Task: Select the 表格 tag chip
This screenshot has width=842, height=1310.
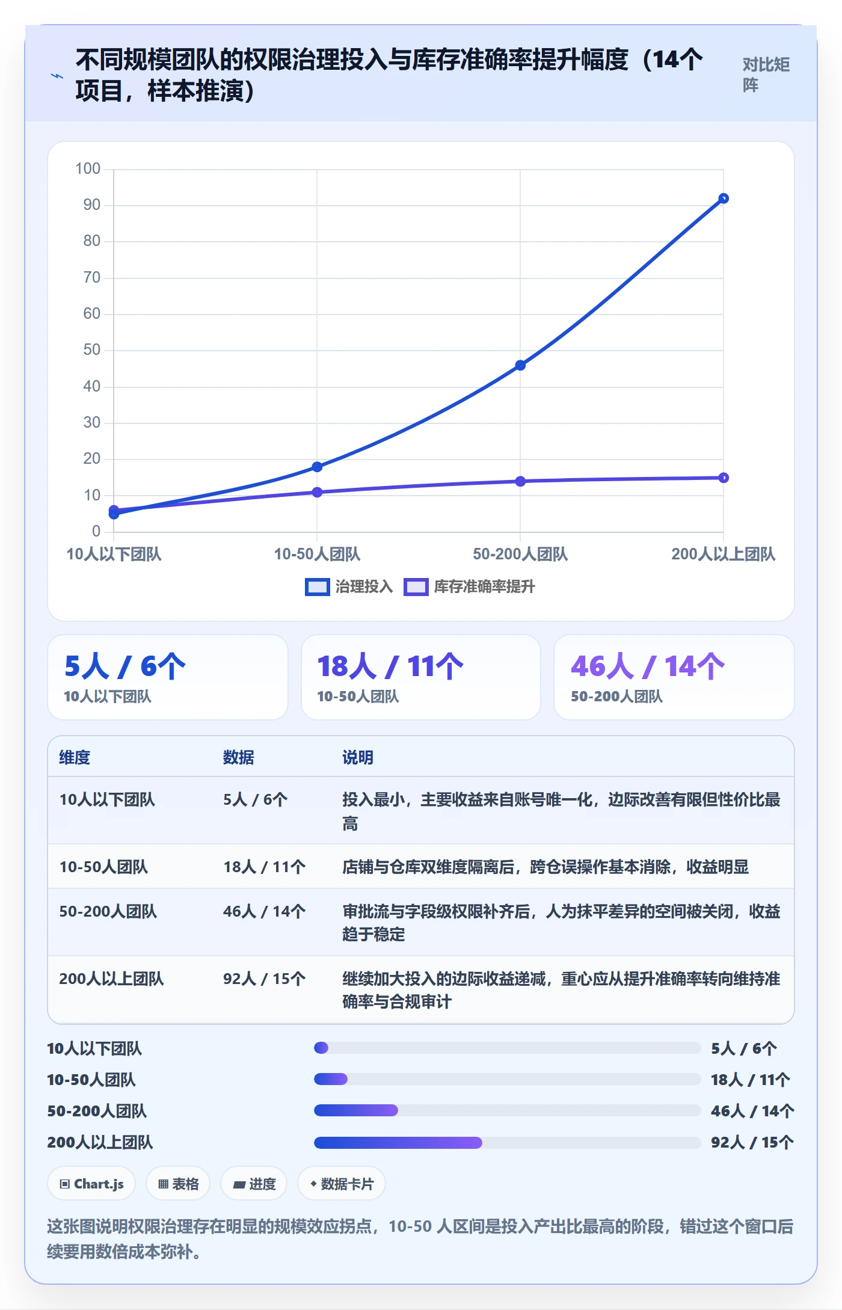Action: click(x=178, y=1184)
